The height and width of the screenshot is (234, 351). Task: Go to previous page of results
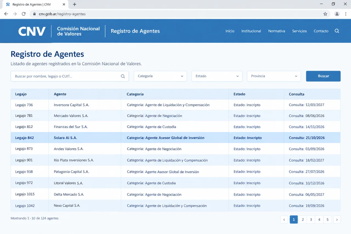pos(284,219)
